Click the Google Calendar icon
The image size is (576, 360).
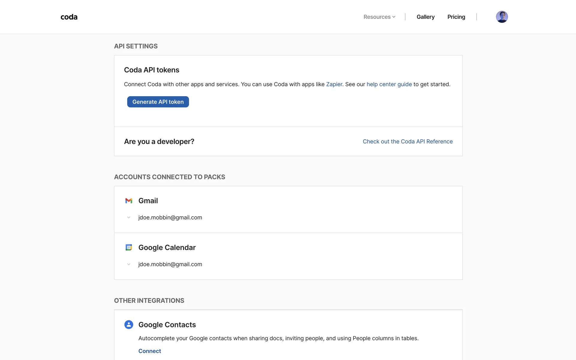[x=129, y=247]
